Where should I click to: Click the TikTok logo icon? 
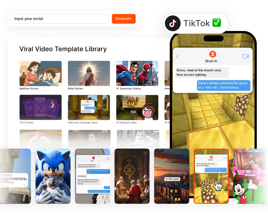[173, 23]
